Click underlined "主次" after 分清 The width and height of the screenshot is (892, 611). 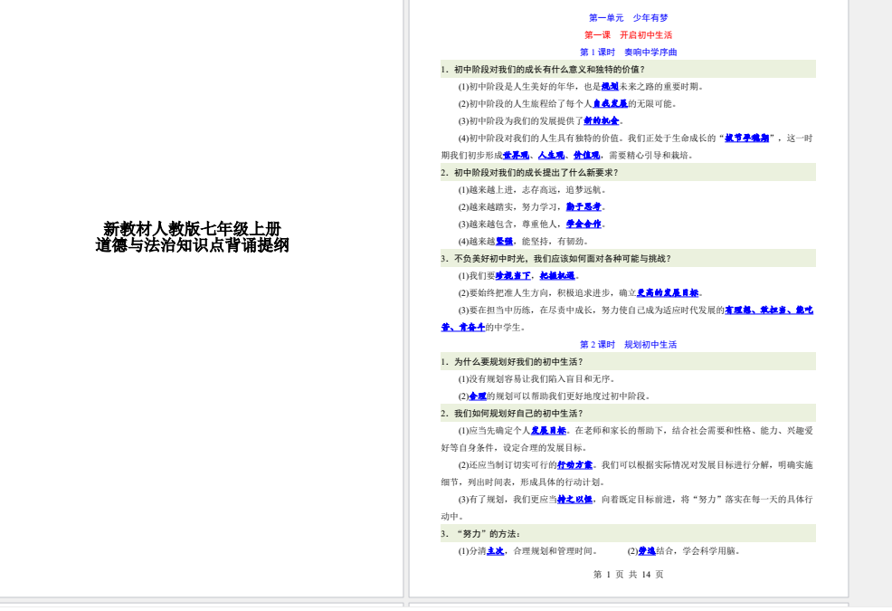496,550
